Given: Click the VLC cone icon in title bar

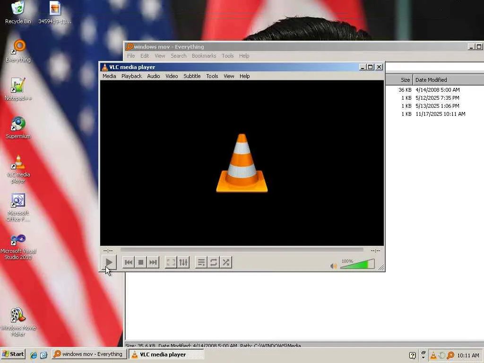Looking at the screenshot, I should tap(105, 67).
